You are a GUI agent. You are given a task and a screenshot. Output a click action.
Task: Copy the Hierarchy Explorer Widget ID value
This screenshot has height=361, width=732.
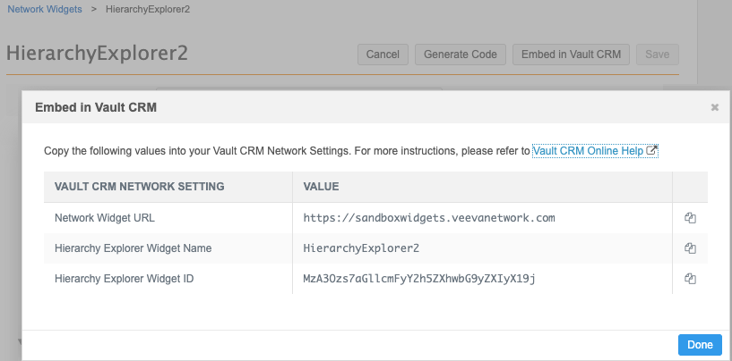point(690,279)
